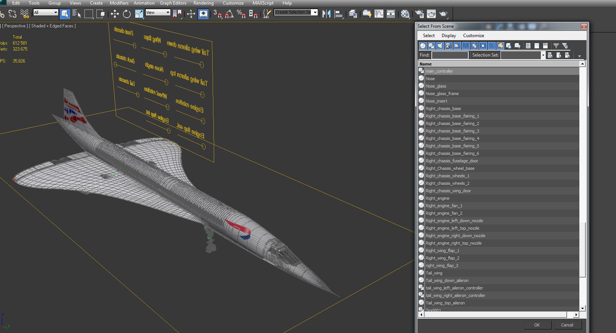The image size is (616, 333).
Task: Toggle Angle Snap
Action: click(229, 14)
